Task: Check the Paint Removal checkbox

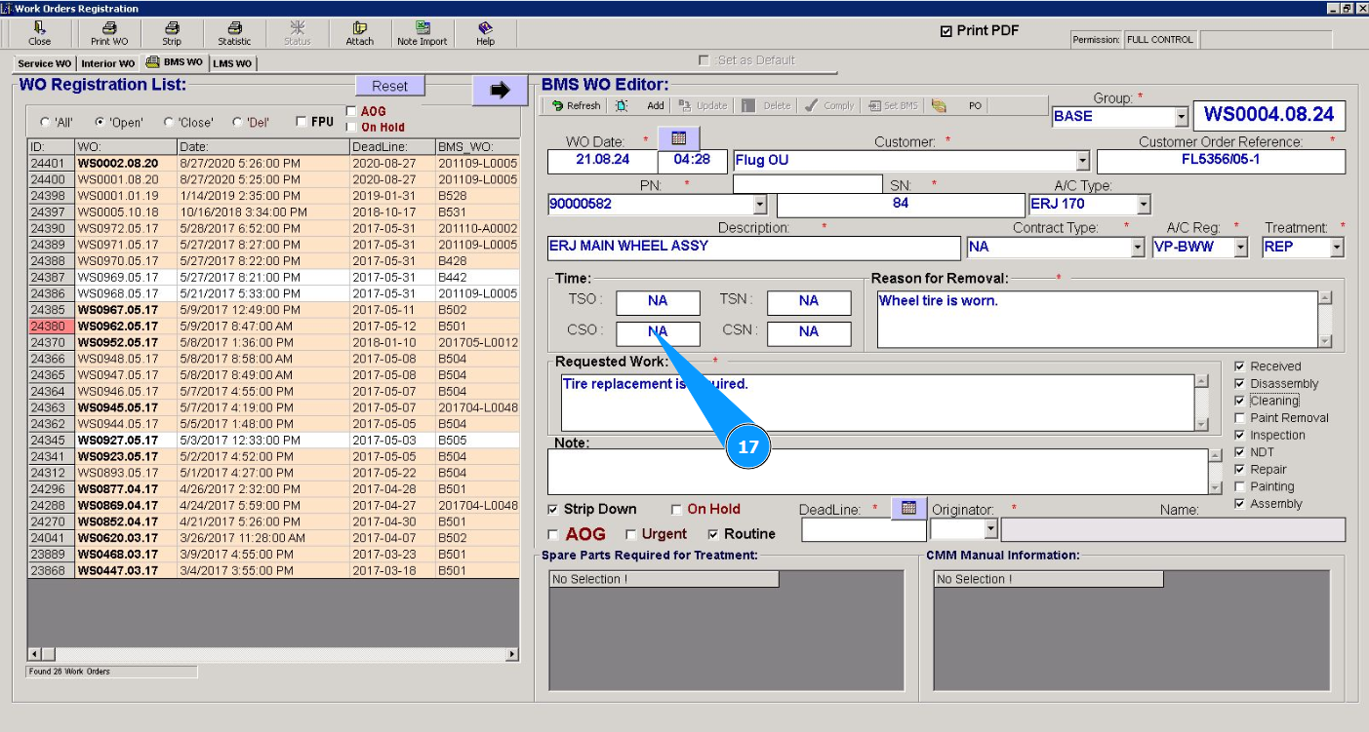Action: tap(1239, 418)
